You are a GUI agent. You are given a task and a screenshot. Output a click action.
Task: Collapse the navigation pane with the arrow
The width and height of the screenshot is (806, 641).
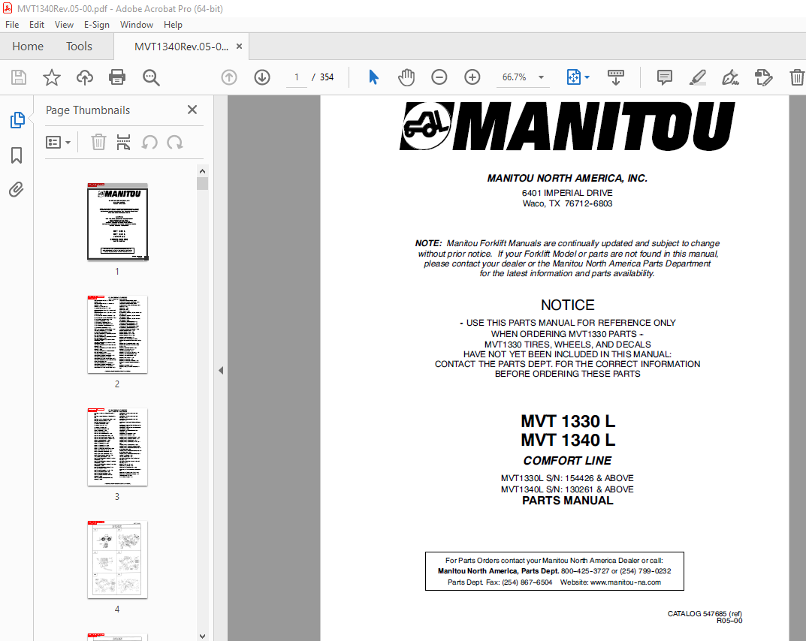221,370
